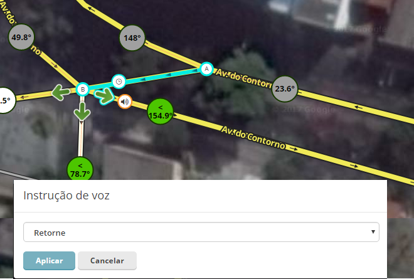
Task: Click the lower Av. do Contorno street label
Action: [x=253, y=137]
